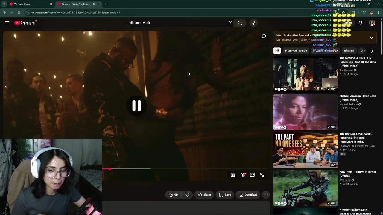Go to YouTube Premium home logo
Image resolution: width=383 pixels, height=215 pixels.
[x=25, y=23]
